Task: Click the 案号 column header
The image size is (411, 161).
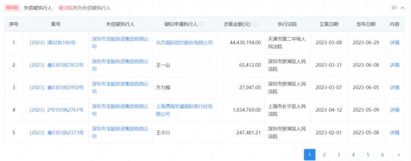Action: 55,24
